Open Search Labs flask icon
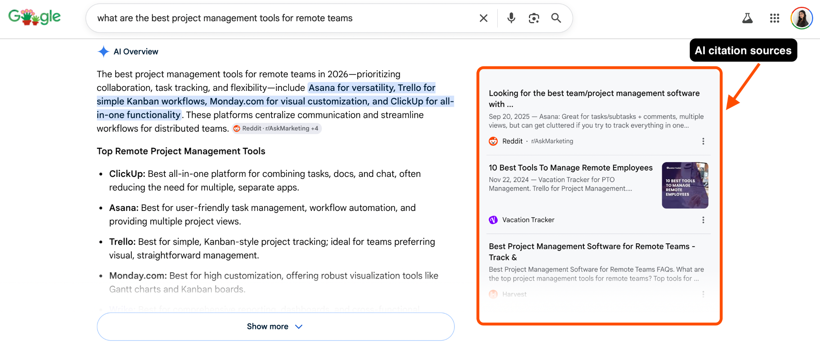Screen dimensions: 820x347 click(748, 18)
